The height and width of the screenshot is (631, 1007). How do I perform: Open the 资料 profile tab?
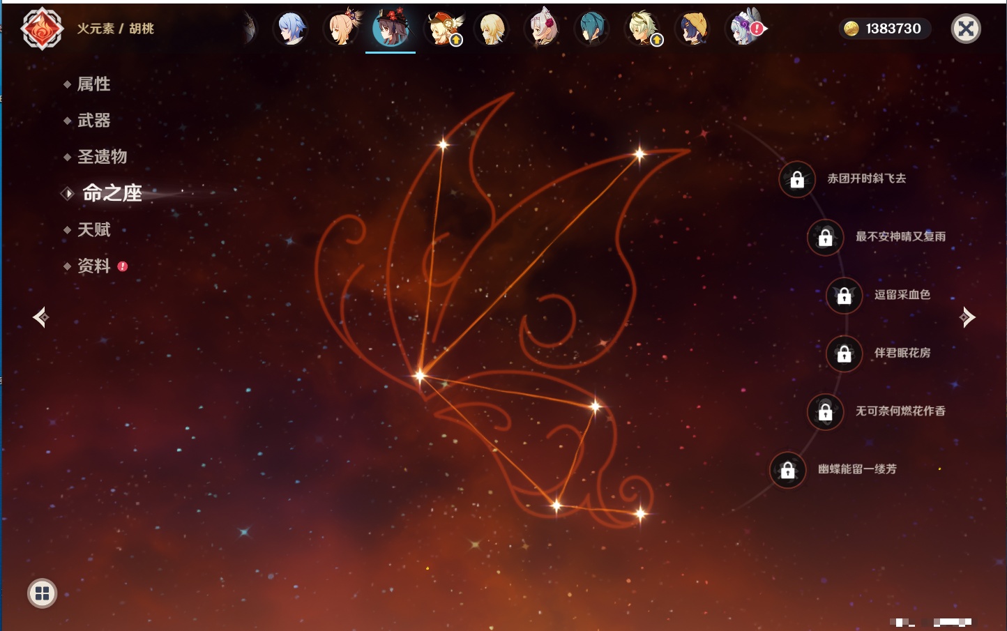point(93,266)
